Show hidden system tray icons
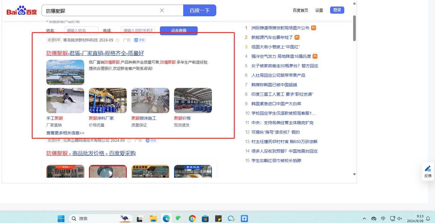 (364, 219)
